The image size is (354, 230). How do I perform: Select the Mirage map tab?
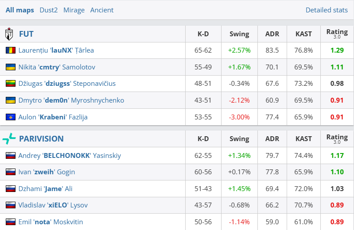click(74, 10)
